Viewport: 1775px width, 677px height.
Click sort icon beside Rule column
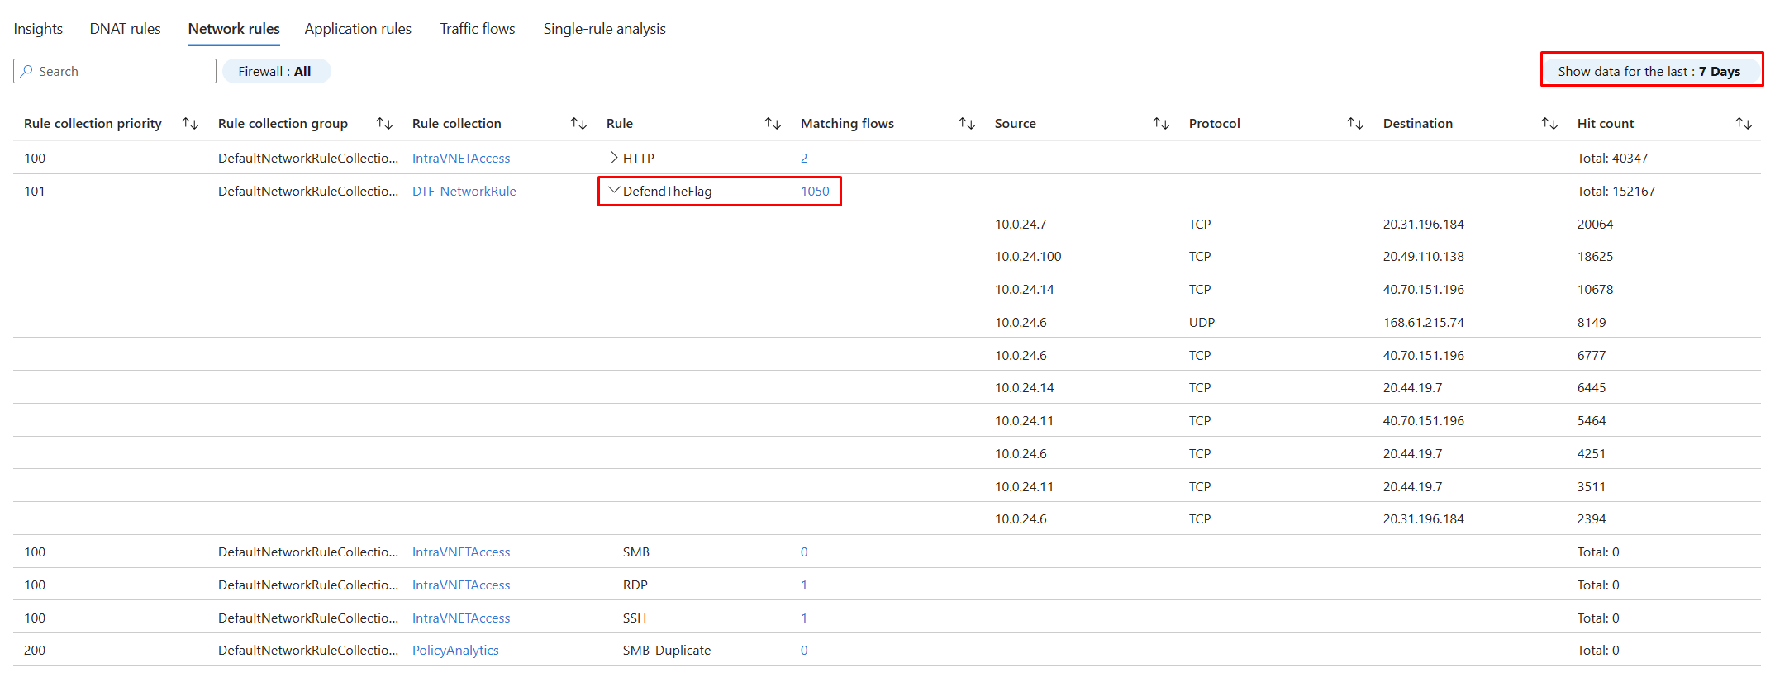[773, 124]
